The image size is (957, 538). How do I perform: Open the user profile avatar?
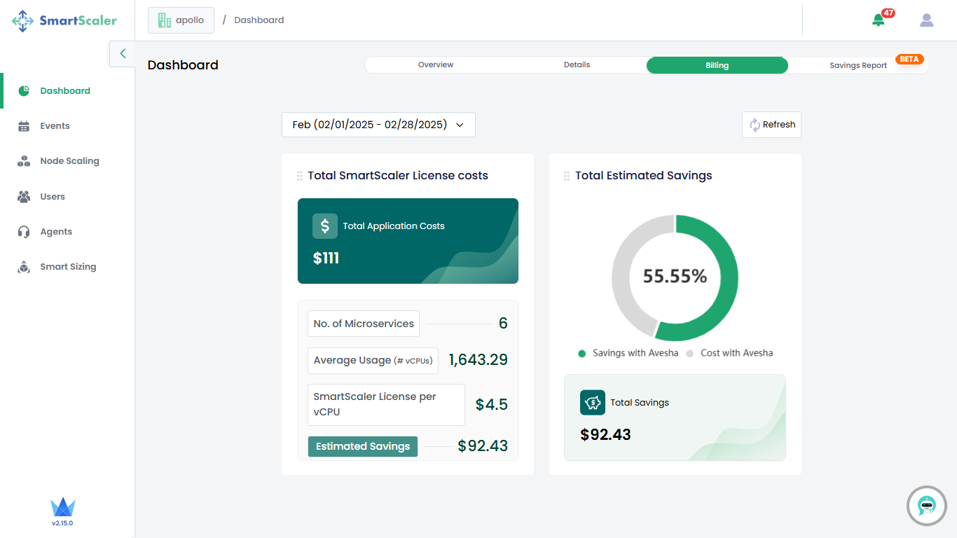tap(927, 20)
